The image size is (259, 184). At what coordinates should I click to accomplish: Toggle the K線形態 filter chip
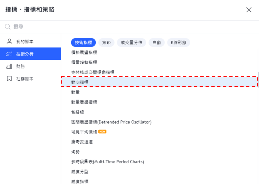tap(179, 42)
